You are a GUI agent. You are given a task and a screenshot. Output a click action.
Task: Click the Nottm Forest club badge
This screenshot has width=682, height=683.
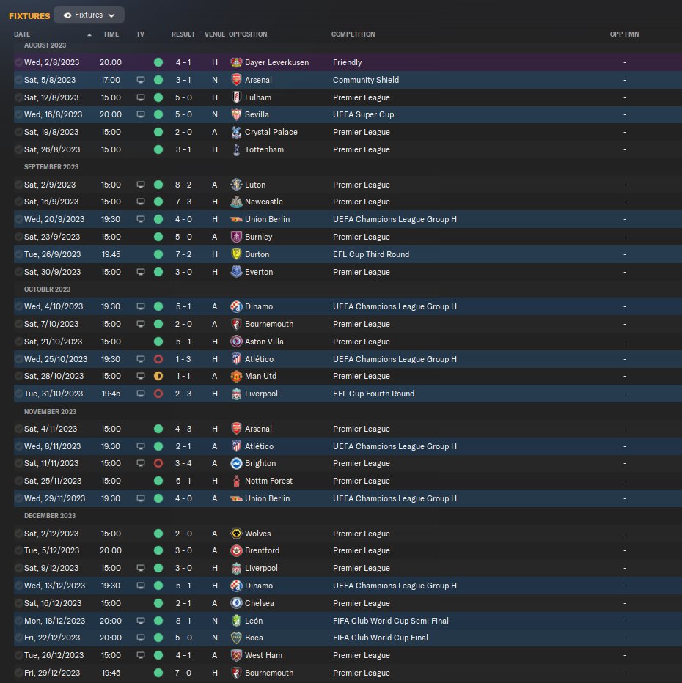pos(236,481)
